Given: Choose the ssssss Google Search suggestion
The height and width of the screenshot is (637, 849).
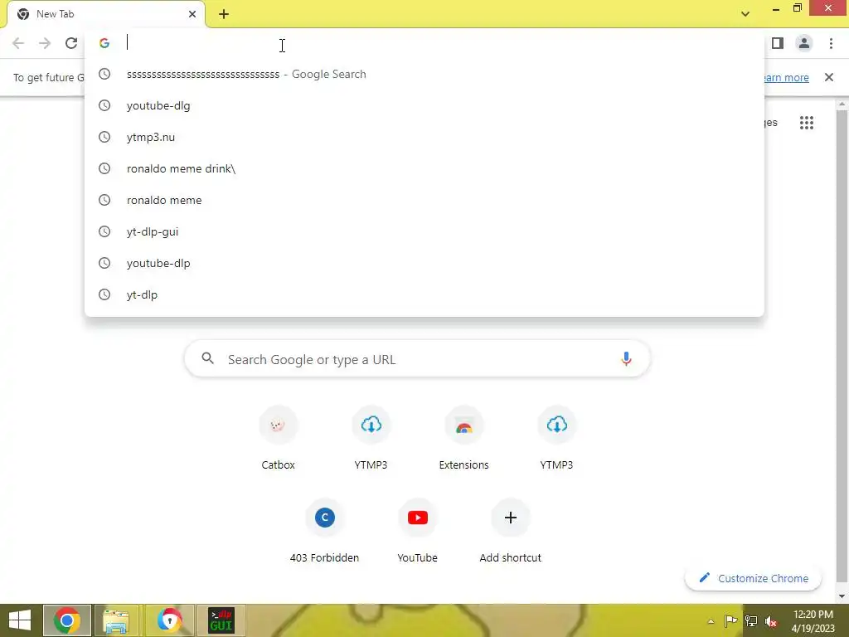Looking at the screenshot, I should tap(424, 74).
